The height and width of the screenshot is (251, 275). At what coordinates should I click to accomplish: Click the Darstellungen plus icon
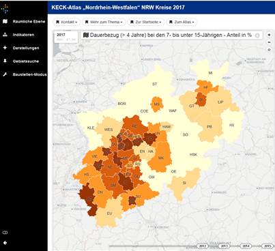click(5, 48)
